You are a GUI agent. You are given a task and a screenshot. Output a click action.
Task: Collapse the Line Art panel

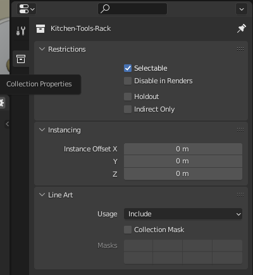(42, 195)
